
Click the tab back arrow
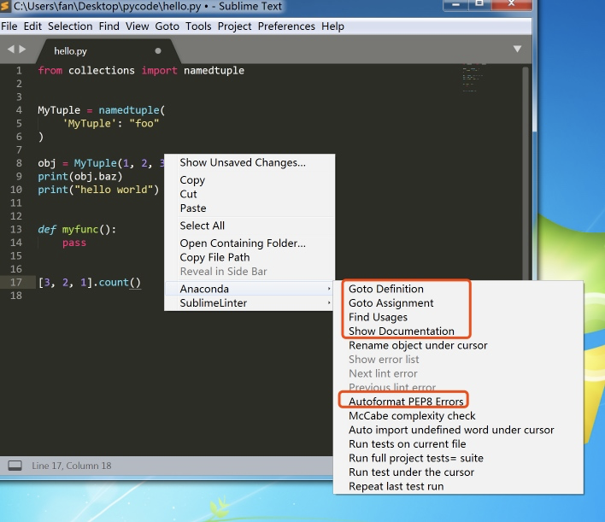(x=11, y=49)
